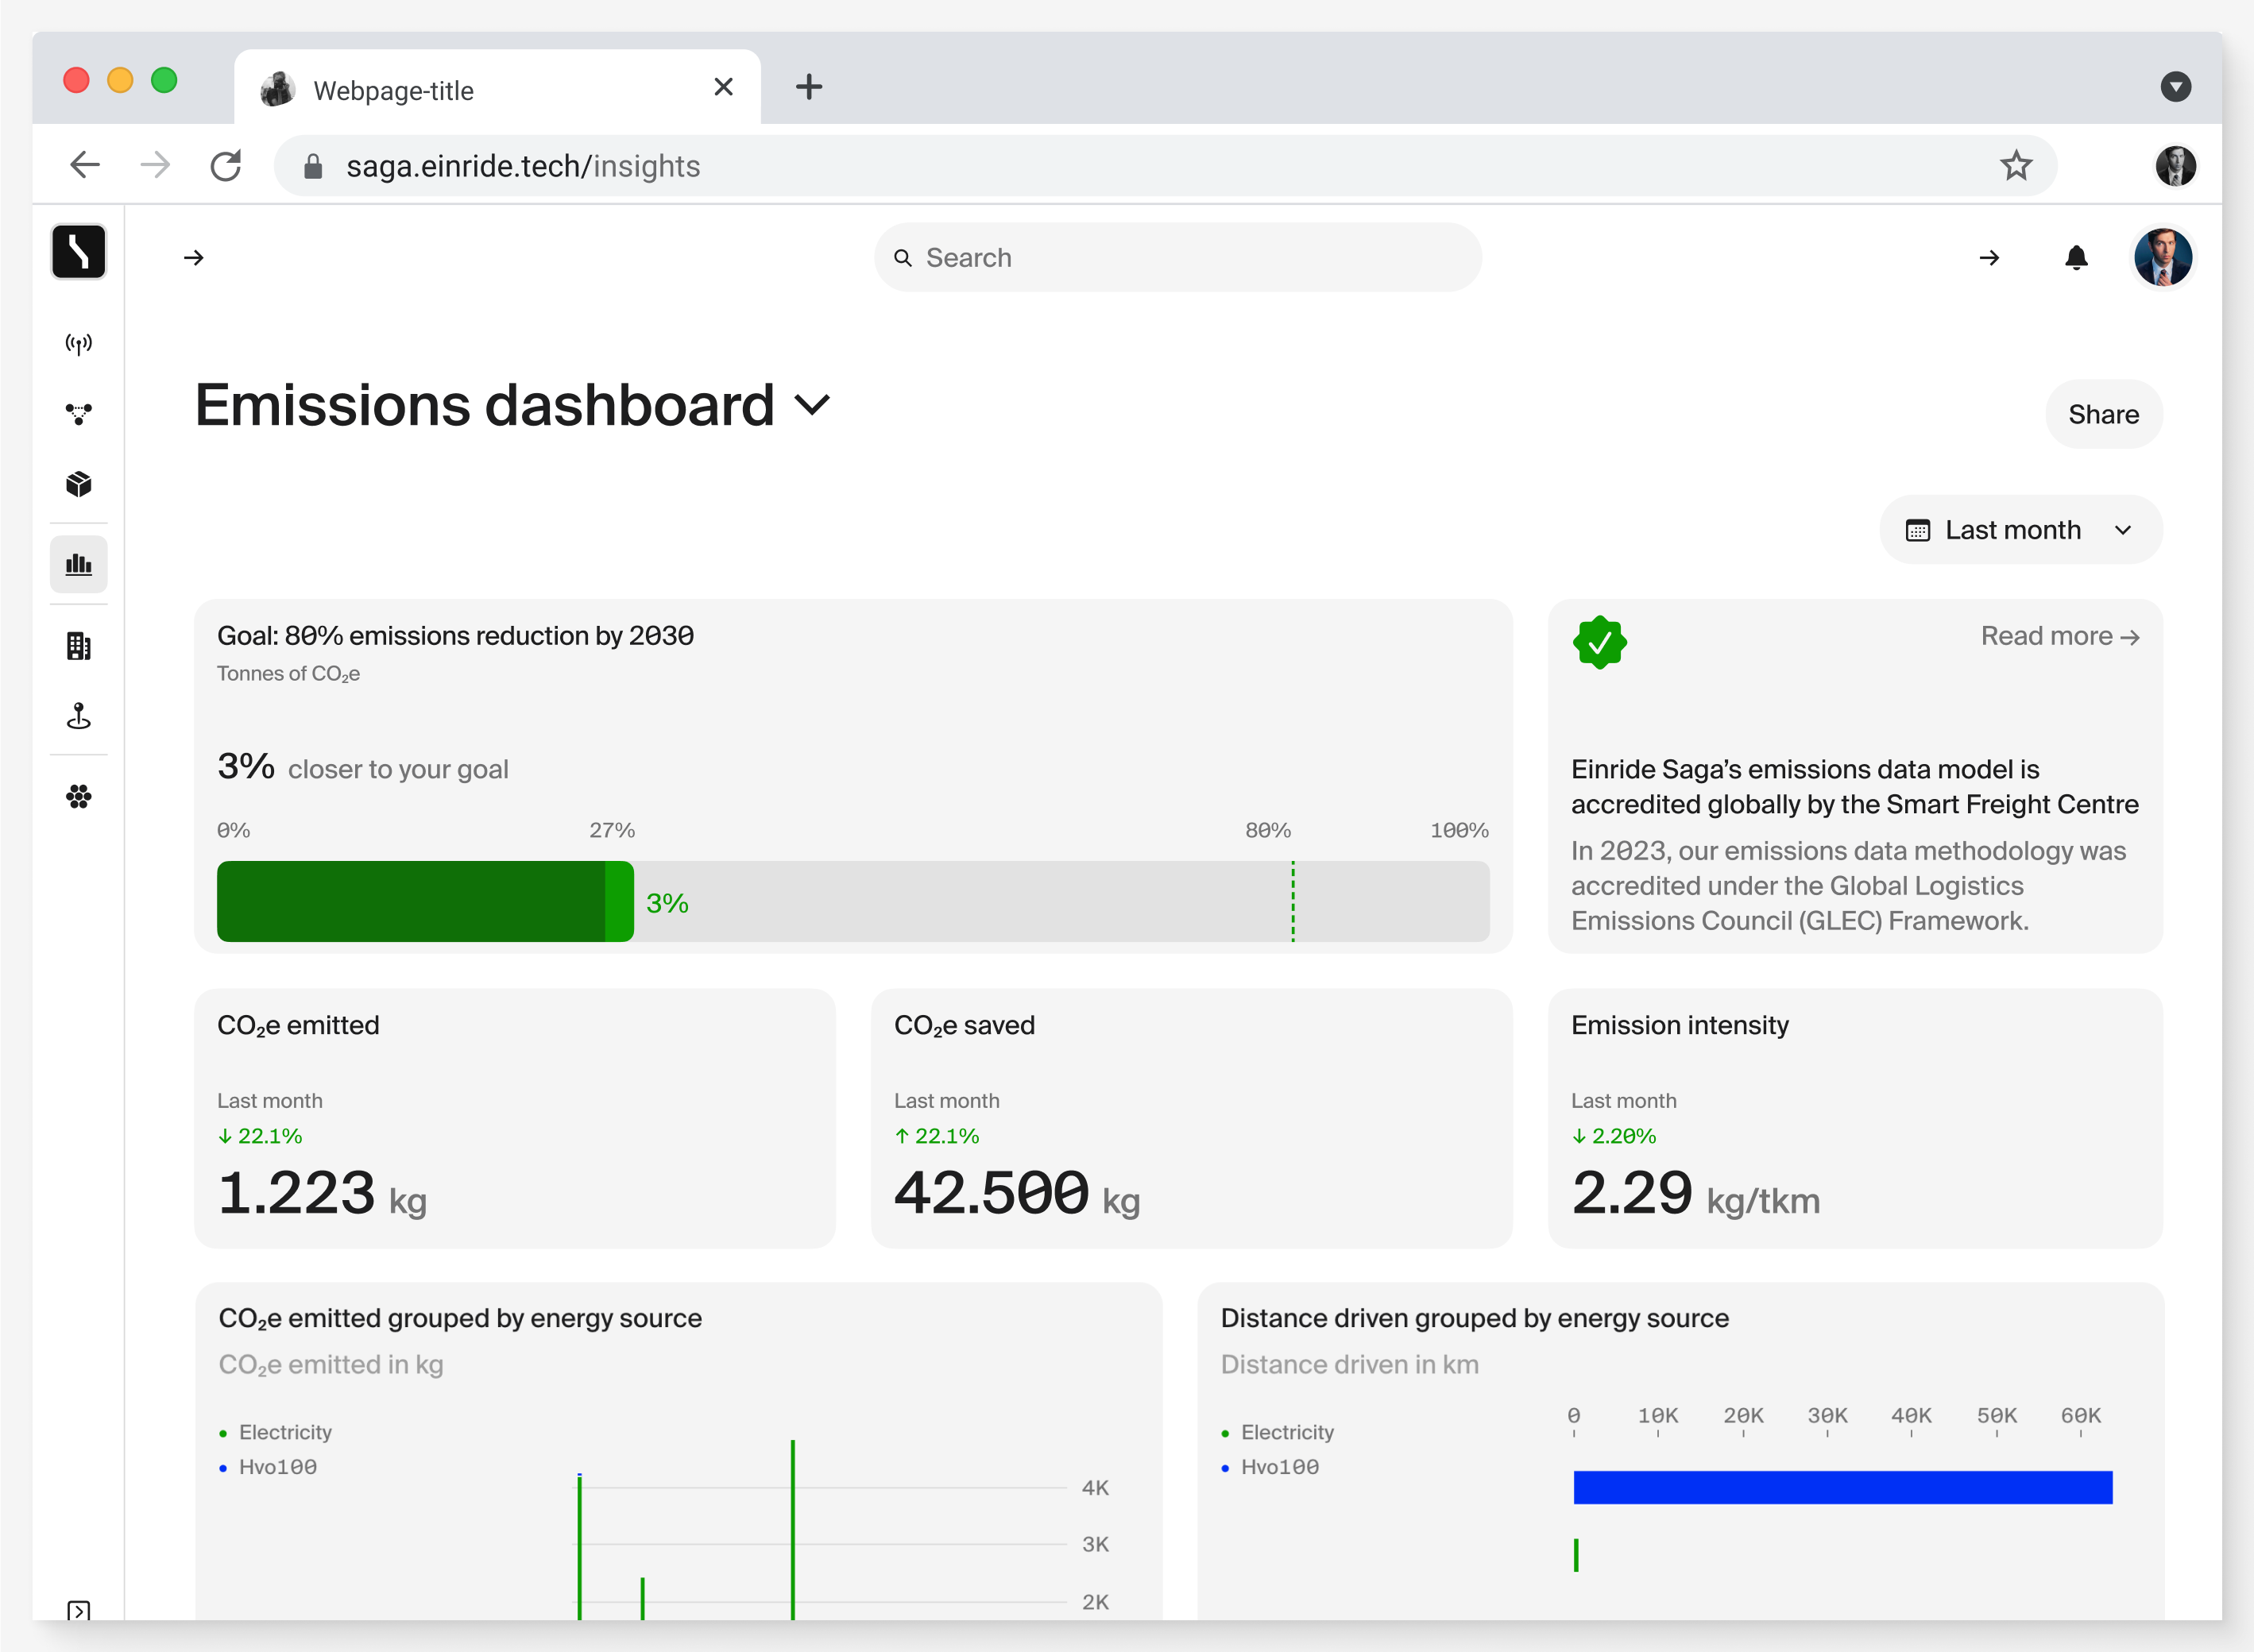Click the notification bell icon
The image size is (2254, 1652).
point(2076,258)
